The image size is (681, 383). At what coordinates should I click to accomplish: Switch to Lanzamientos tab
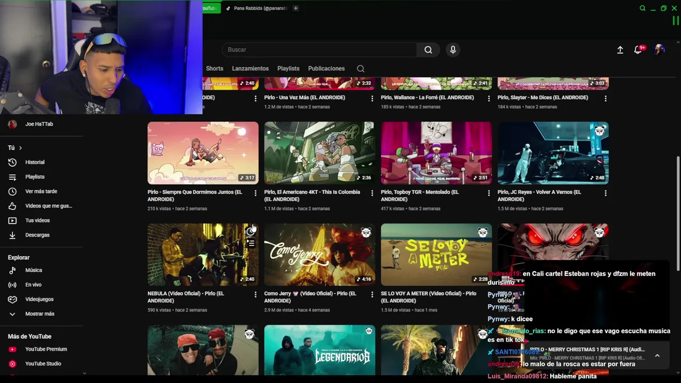click(250, 69)
